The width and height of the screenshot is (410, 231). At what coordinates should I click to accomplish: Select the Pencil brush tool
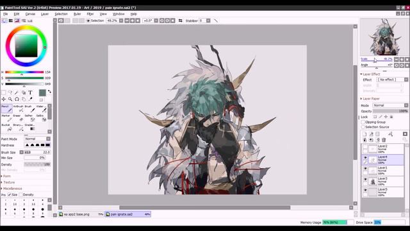6,108
